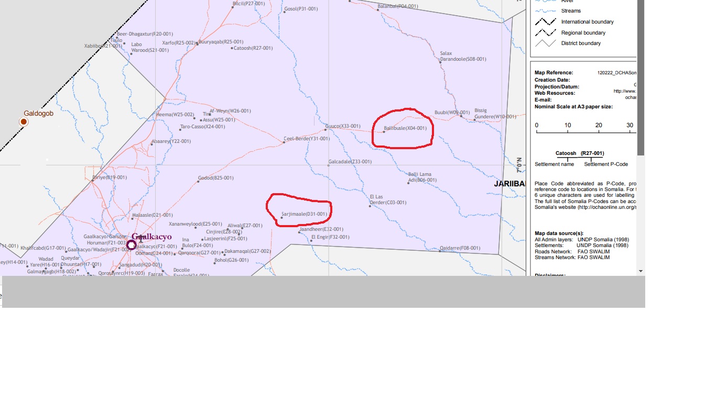The width and height of the screenshot is (716, 402).
Task: Click the Labo Warood(S21-001) label
Action: tap(150, 48)
